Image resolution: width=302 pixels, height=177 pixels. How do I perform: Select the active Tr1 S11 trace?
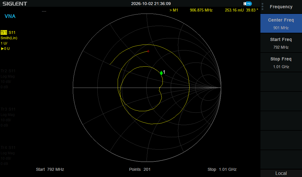8,32
